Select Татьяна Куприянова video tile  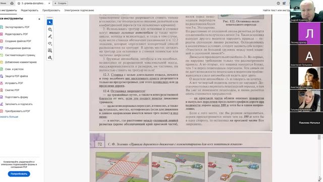tap(306, 101)
